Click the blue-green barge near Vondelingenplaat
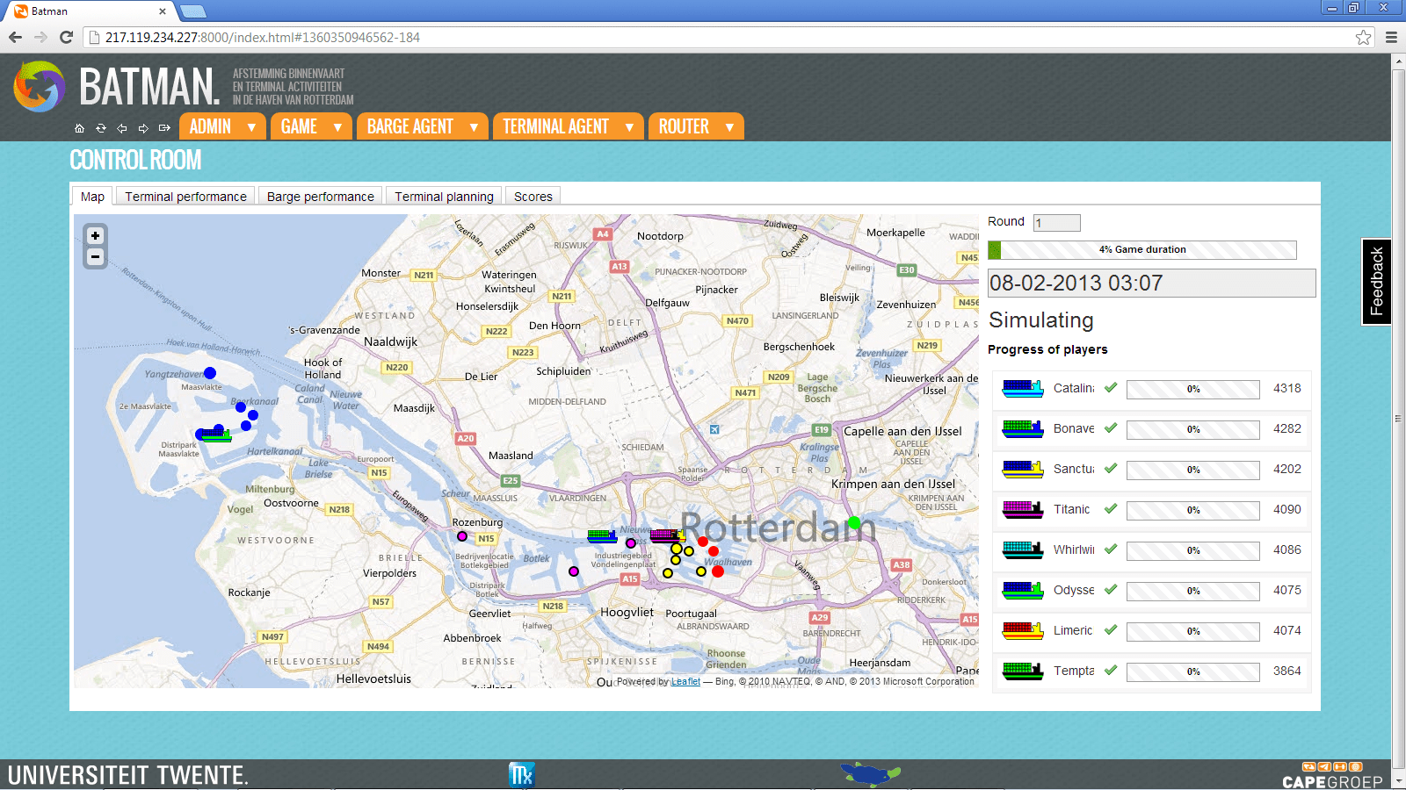This screenshot has height=790, width=1406. (602, 535)
